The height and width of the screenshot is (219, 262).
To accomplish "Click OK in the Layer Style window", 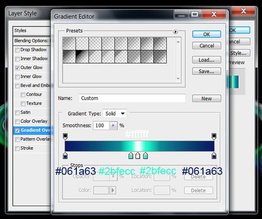I will (239, 30).
